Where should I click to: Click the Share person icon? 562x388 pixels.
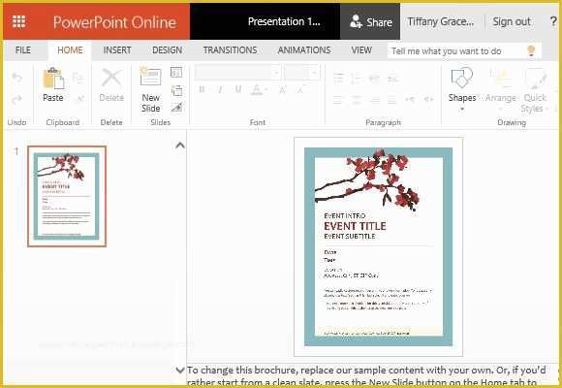356,22
